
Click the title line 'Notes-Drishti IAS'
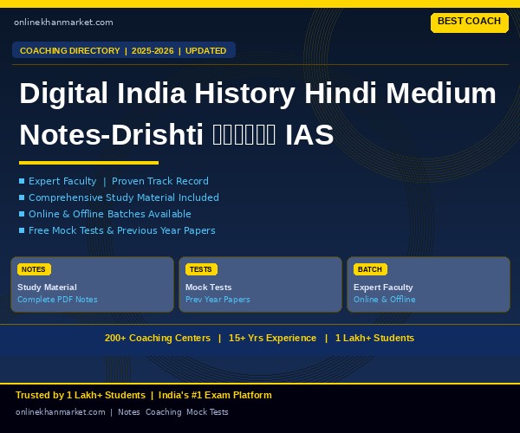177,135
